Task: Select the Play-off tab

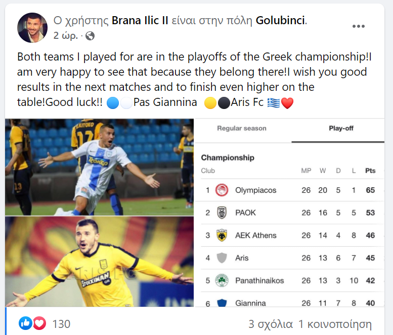Action: pyautogui.click(x=341, y=128)
